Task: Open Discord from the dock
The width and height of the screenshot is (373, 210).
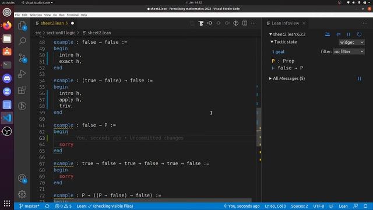Action: pos(7,78)
